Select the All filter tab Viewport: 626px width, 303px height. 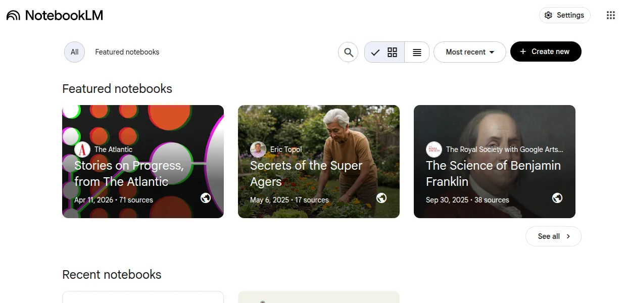74,52
